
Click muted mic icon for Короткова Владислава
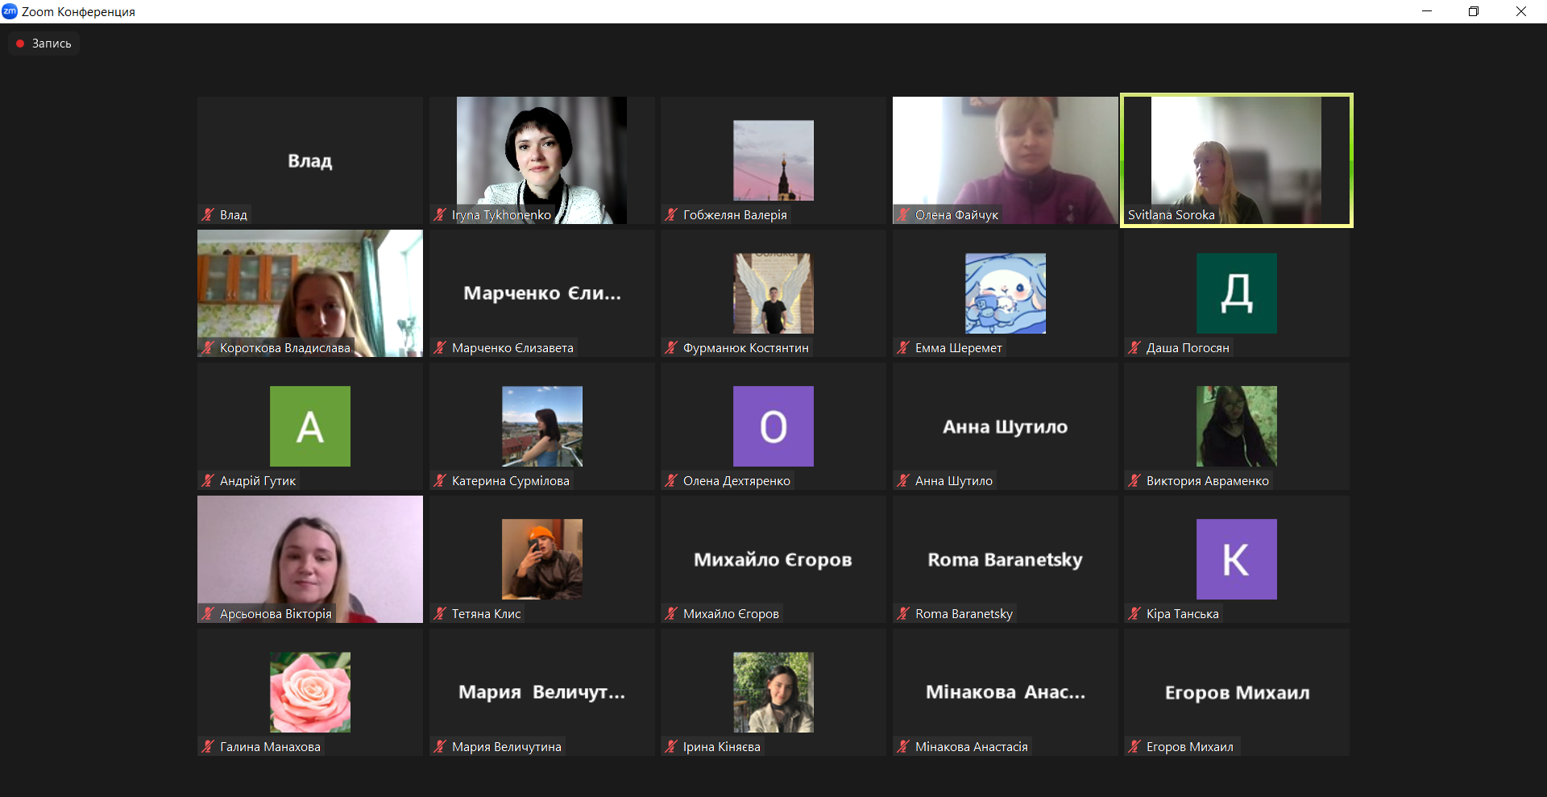tap(208, 347)
